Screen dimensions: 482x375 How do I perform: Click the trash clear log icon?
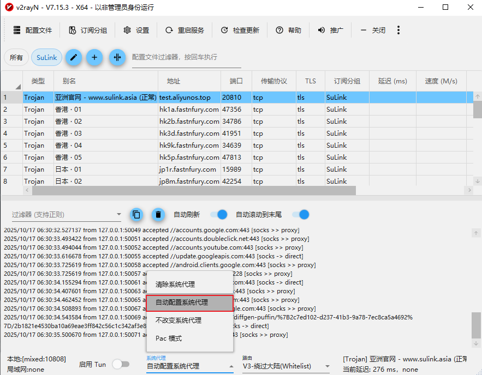point(158,215)
